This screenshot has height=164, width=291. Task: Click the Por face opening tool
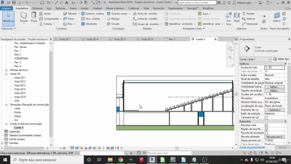[x=229, y=18]
